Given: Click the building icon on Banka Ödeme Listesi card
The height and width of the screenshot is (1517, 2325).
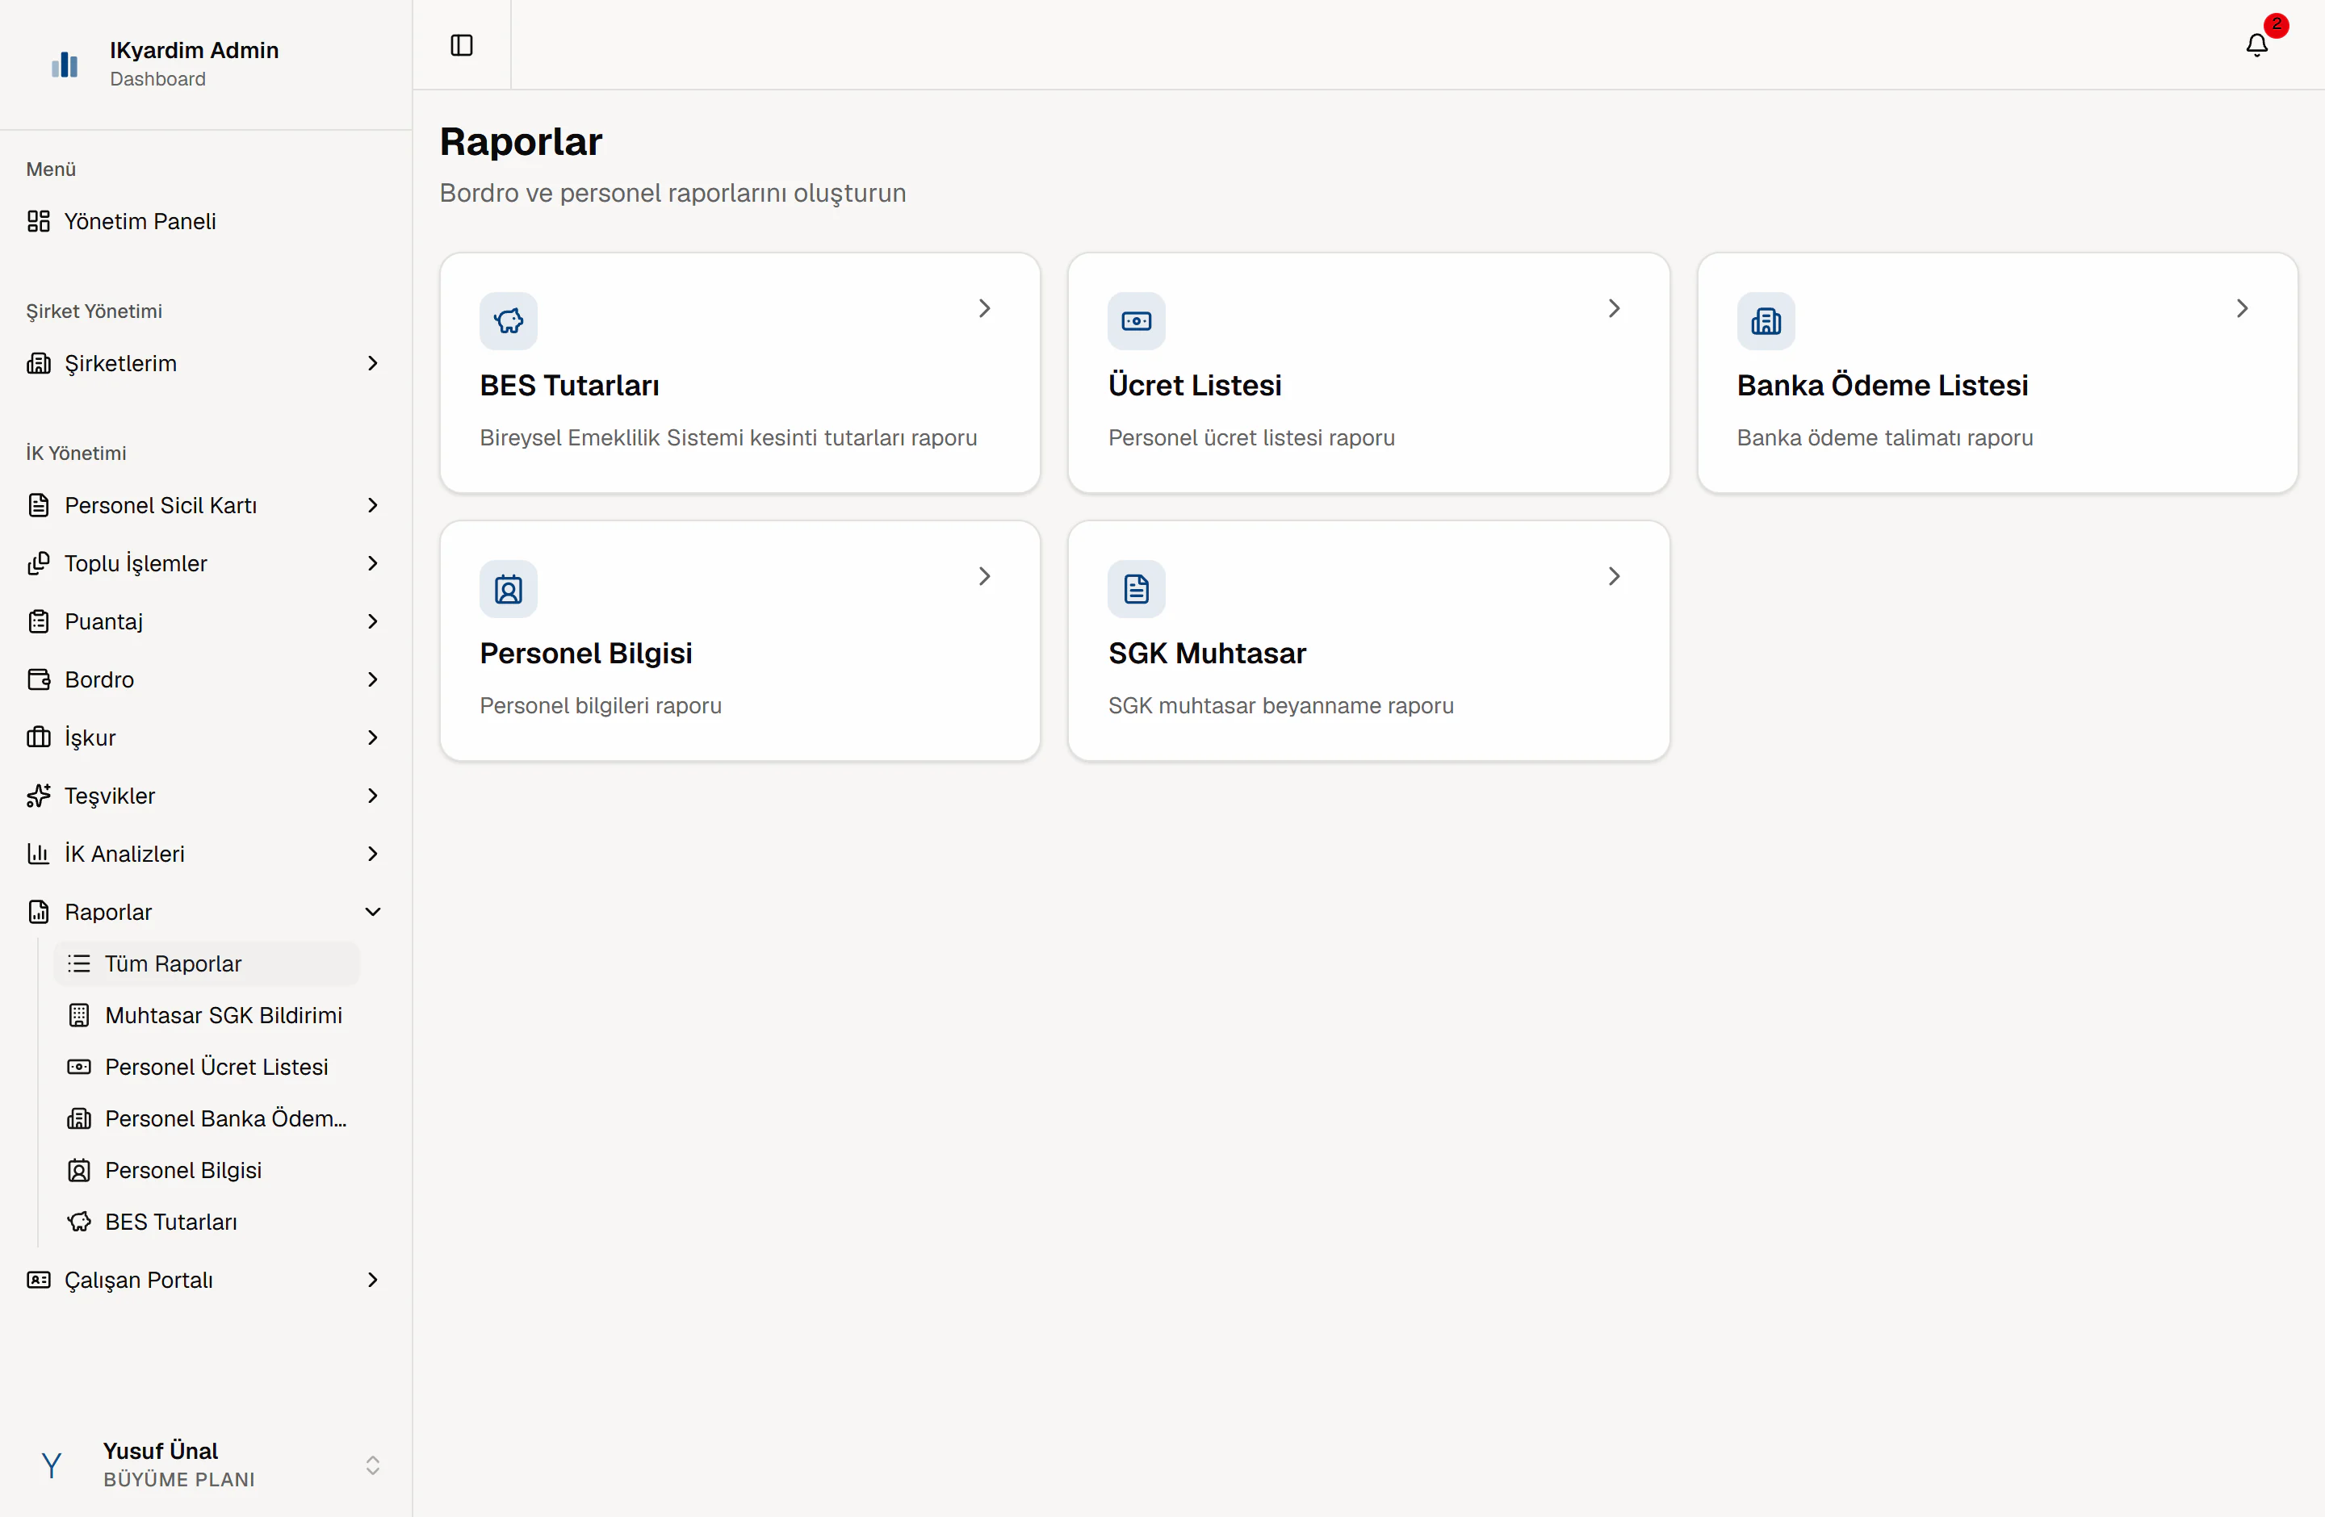Looking at the screenshot, I should (1766, 320).
